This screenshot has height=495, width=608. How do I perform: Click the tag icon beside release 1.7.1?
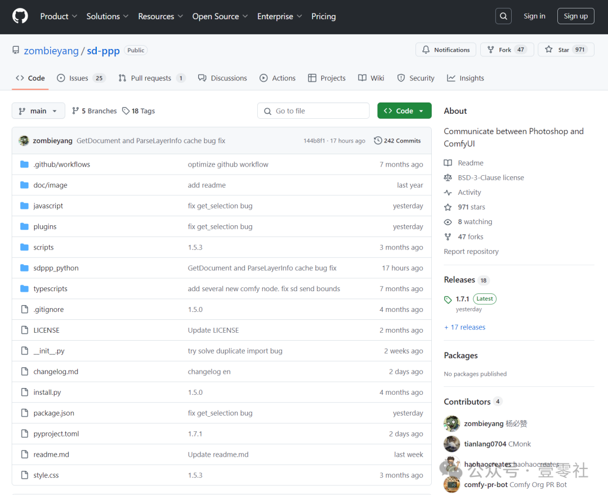tap(448, 300)
